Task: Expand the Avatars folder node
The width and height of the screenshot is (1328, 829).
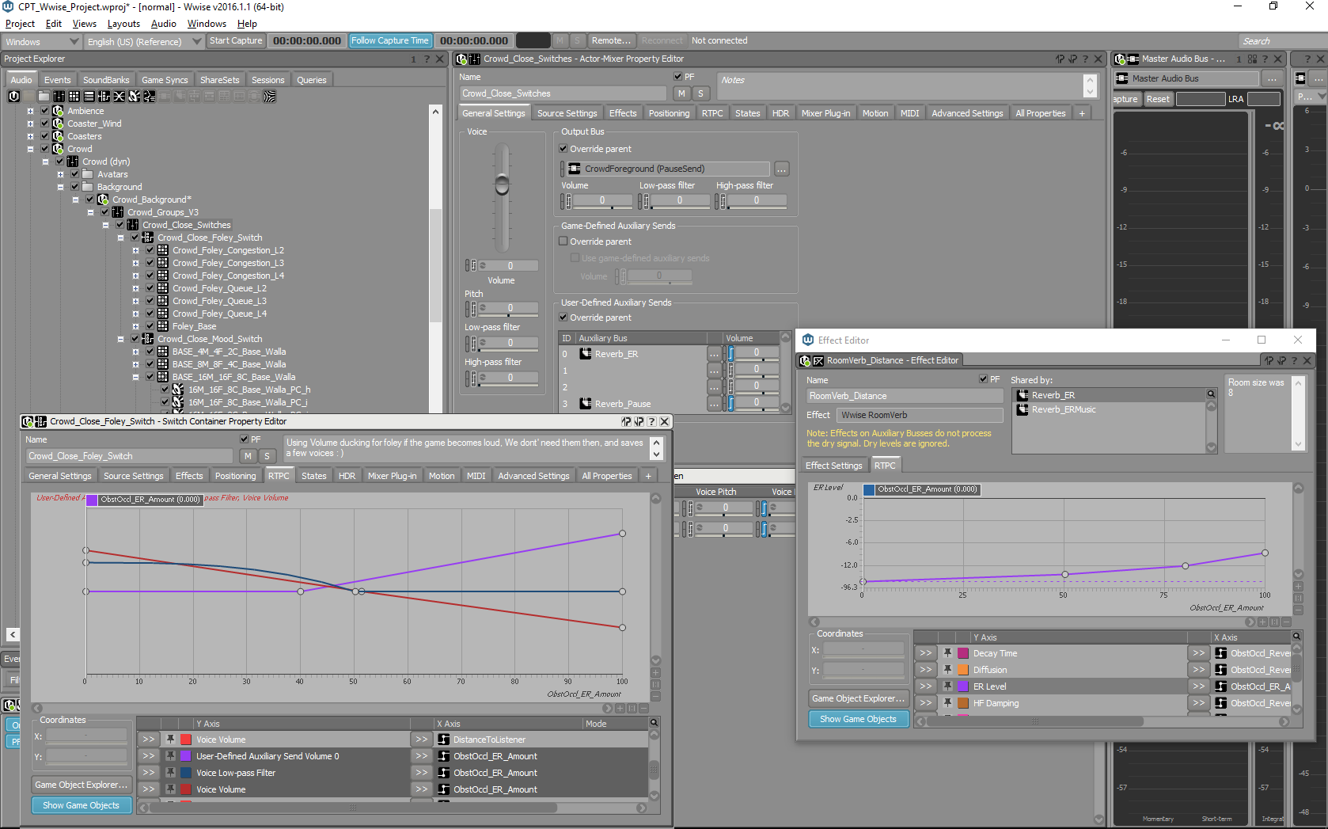Action: (60, 174)
